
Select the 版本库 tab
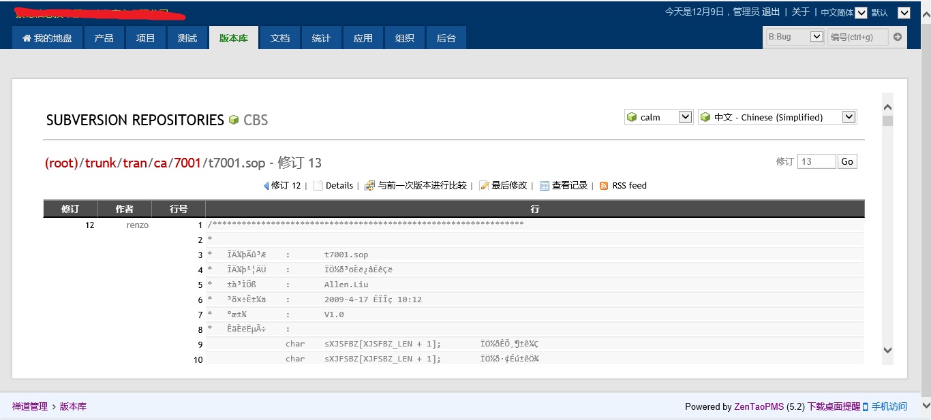click(233, 38)
